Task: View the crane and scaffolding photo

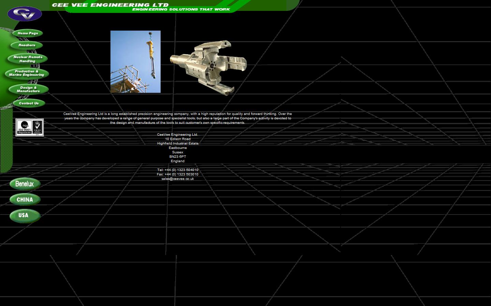Action: [x=135, y=62]
